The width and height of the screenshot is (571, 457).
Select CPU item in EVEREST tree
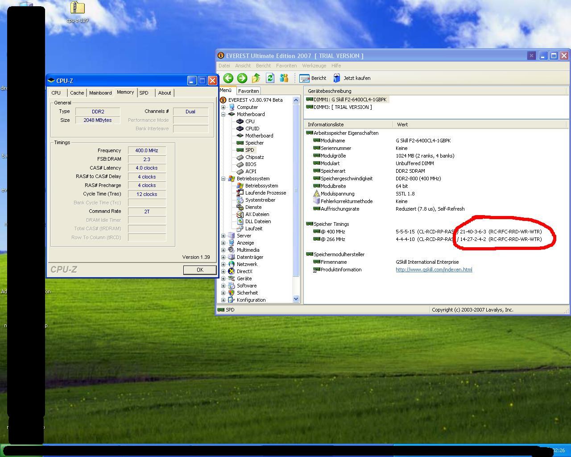tap(250, 121)
